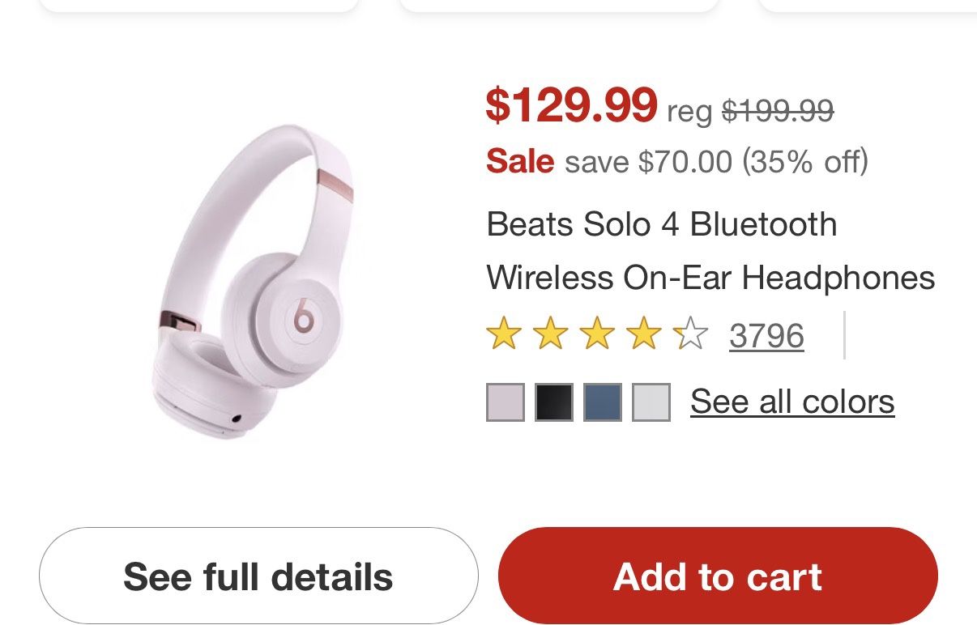Open the 3796 reviews list
The width and height of the screenshot is (977, 625).
click(x=766, y=335)
